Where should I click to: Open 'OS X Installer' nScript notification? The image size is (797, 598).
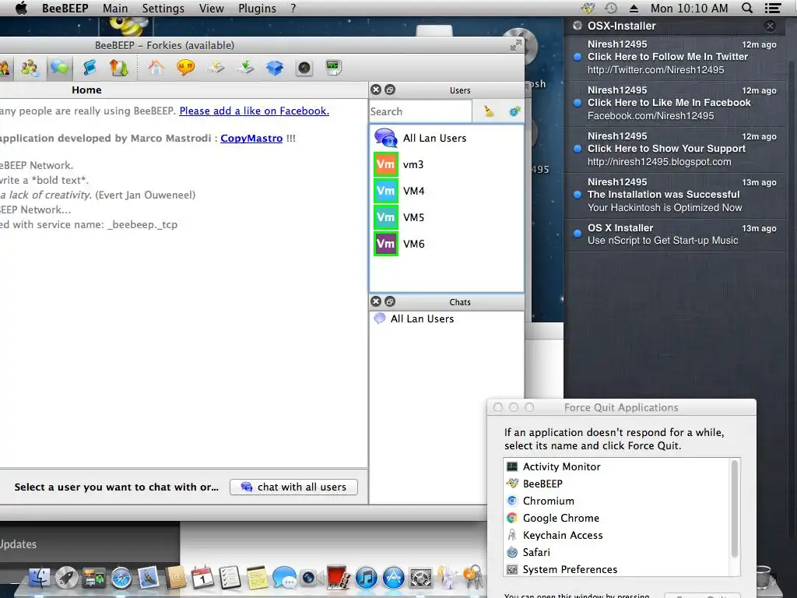pyautogui.click(x=675, y=234)
